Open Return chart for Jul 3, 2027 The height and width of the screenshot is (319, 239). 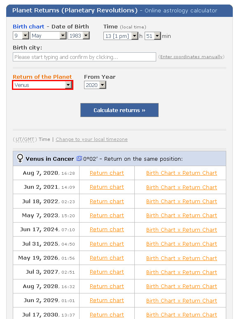107,272
